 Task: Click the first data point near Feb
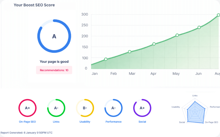click(x=106, y=59)
